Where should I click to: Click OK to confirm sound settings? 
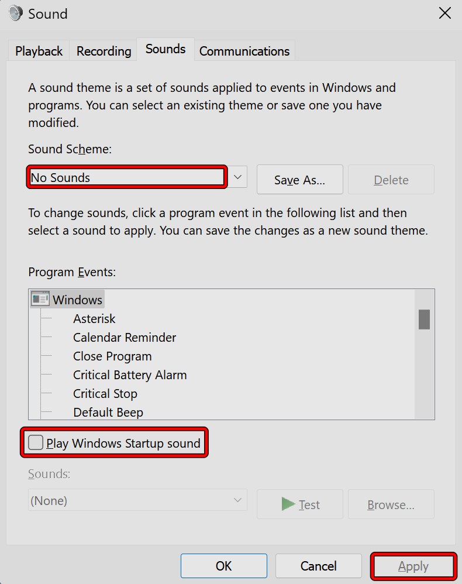point(223,566)
